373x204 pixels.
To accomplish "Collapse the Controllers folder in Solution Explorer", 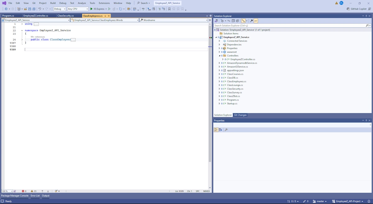I will pyautogui.click(x=219, y=56).
